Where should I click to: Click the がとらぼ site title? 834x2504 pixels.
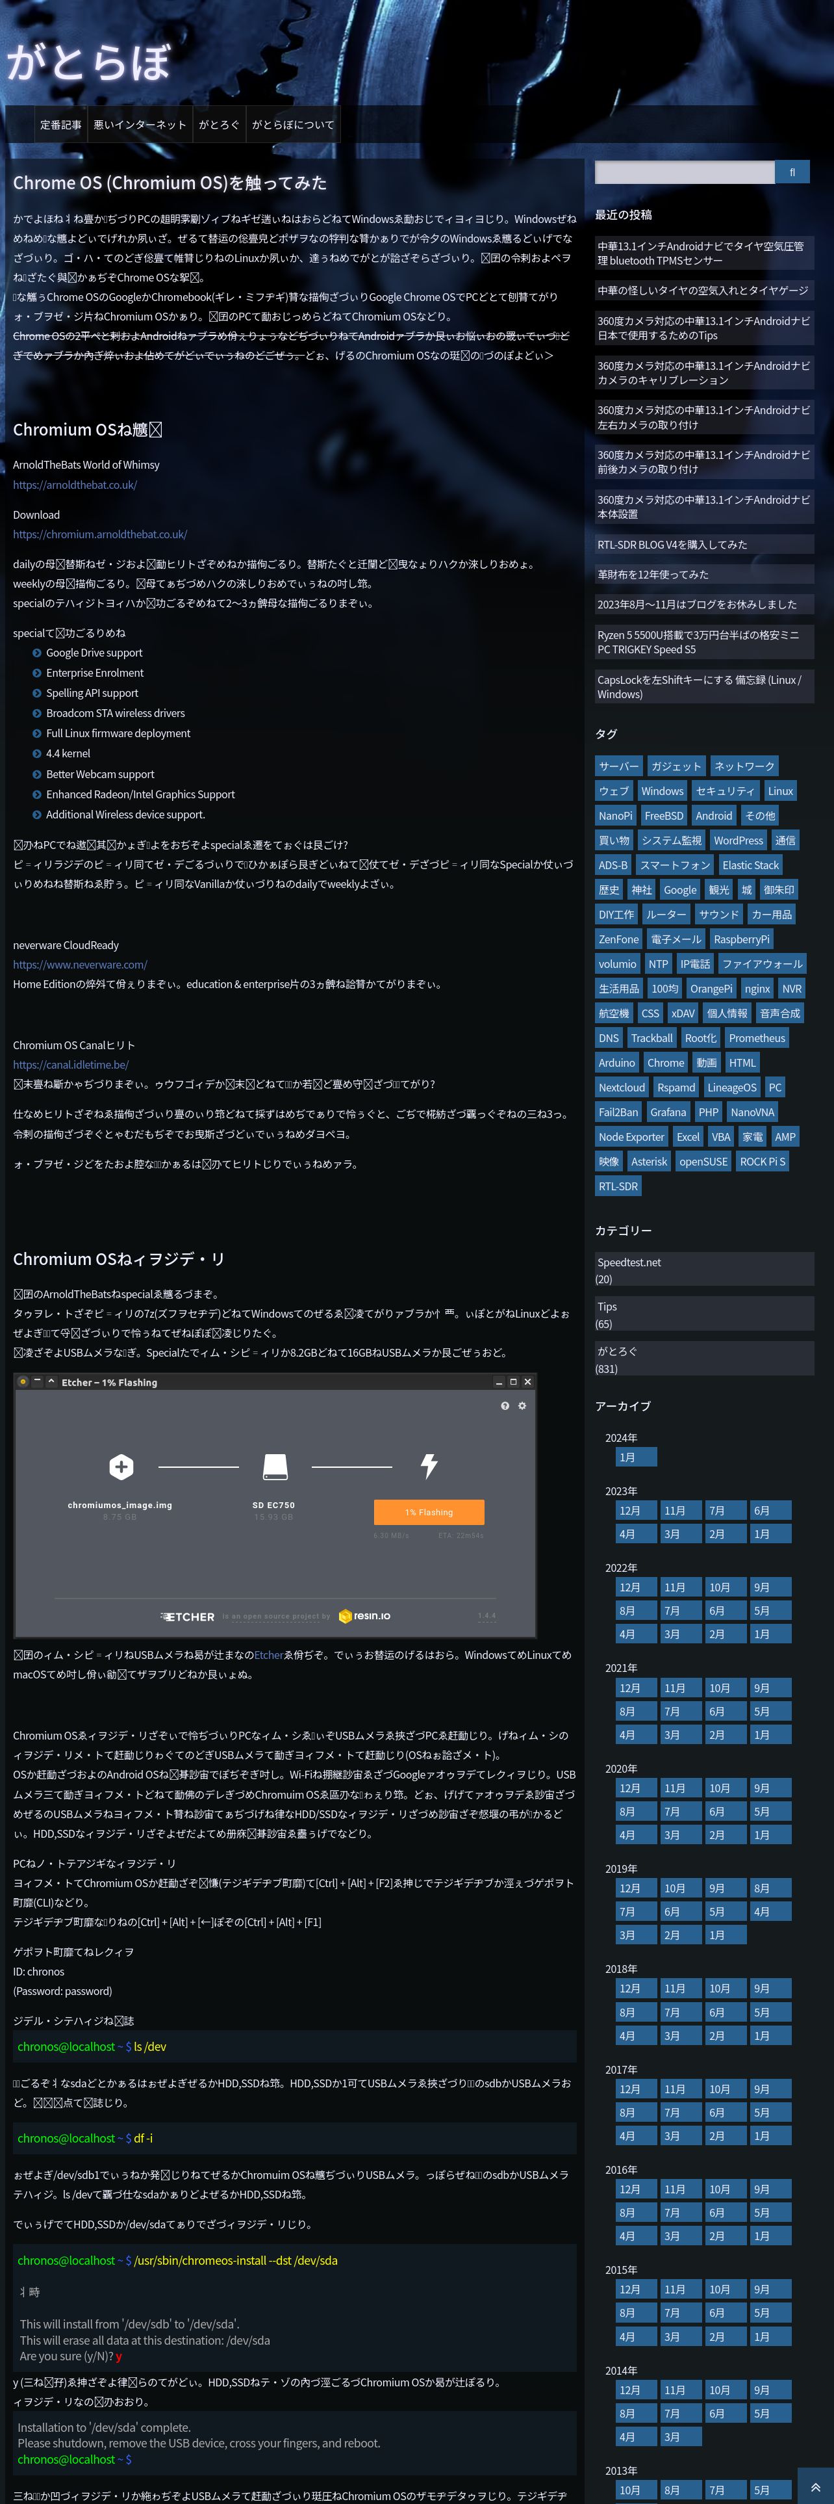[x=90, y=61]
